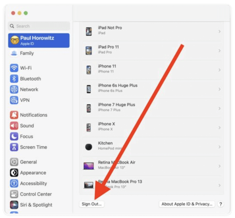This screenshot has height=218, width=235.
Task: Click Retina MacBook Pro 13 thumbnail
Action: pos(89,185)
